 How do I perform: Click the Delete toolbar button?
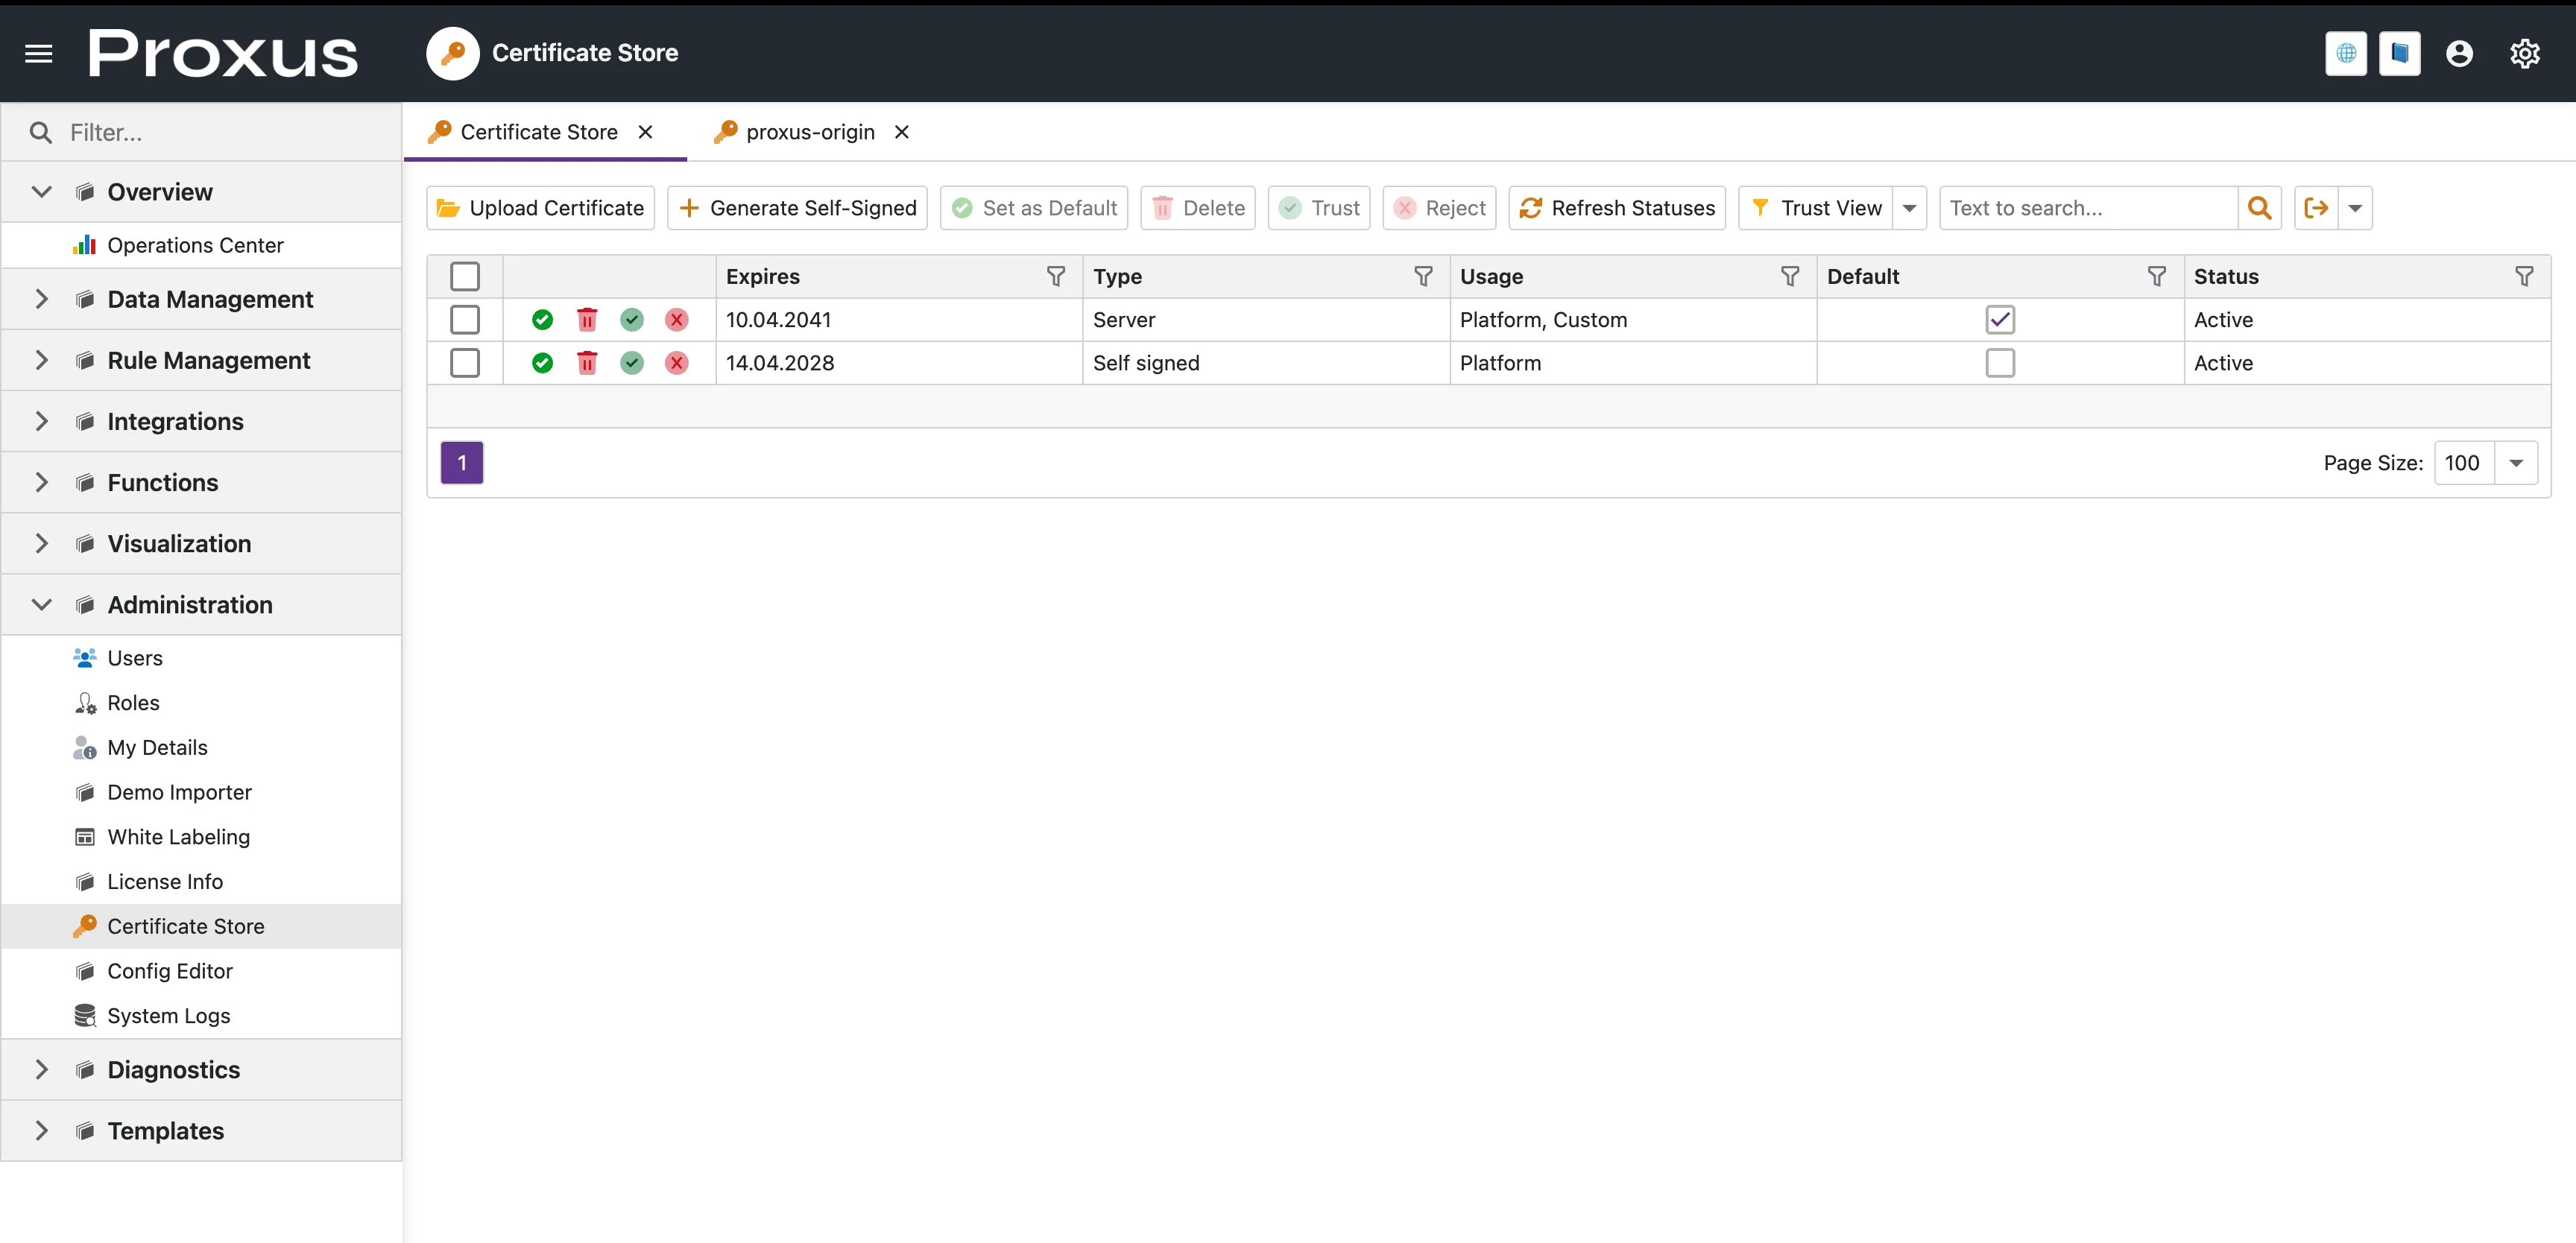pos(1198,208)
